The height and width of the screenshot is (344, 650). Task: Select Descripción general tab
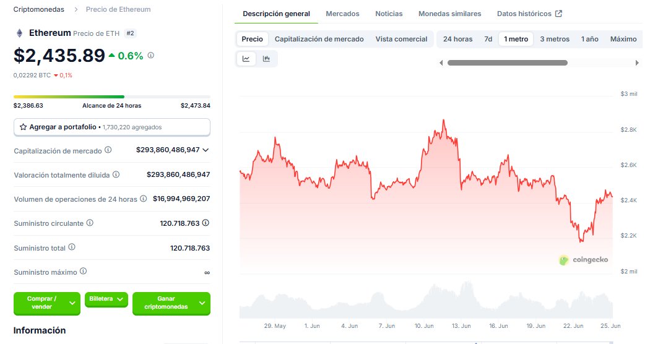coord(276,14)
